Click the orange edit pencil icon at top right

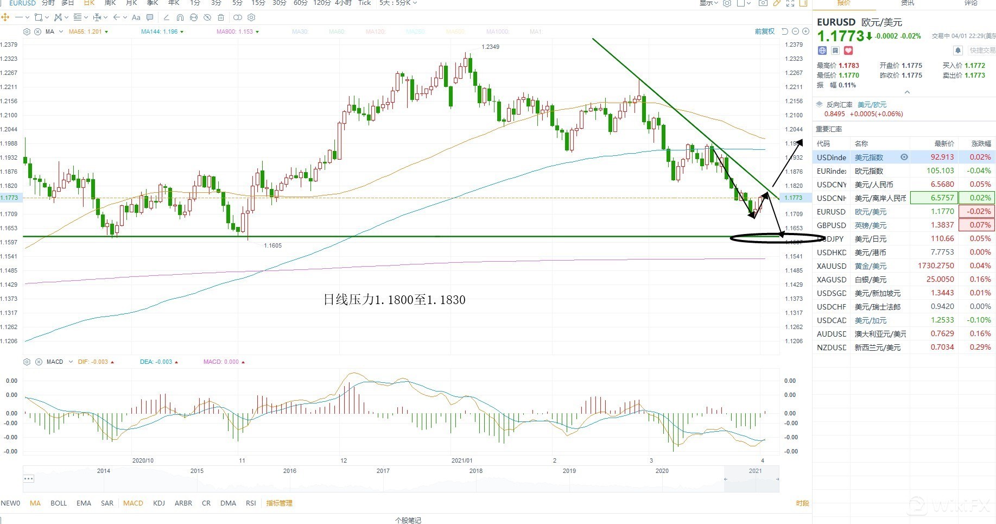click(777, 3)
